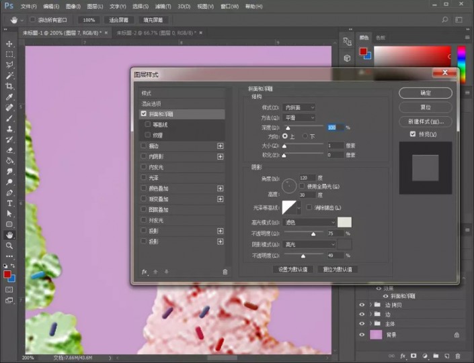Toggle Quick Mask mode icon

[x=9, y=289]
